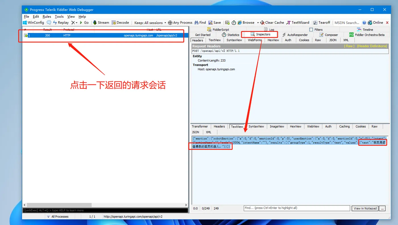Open the File menu

tap(26, 17)
